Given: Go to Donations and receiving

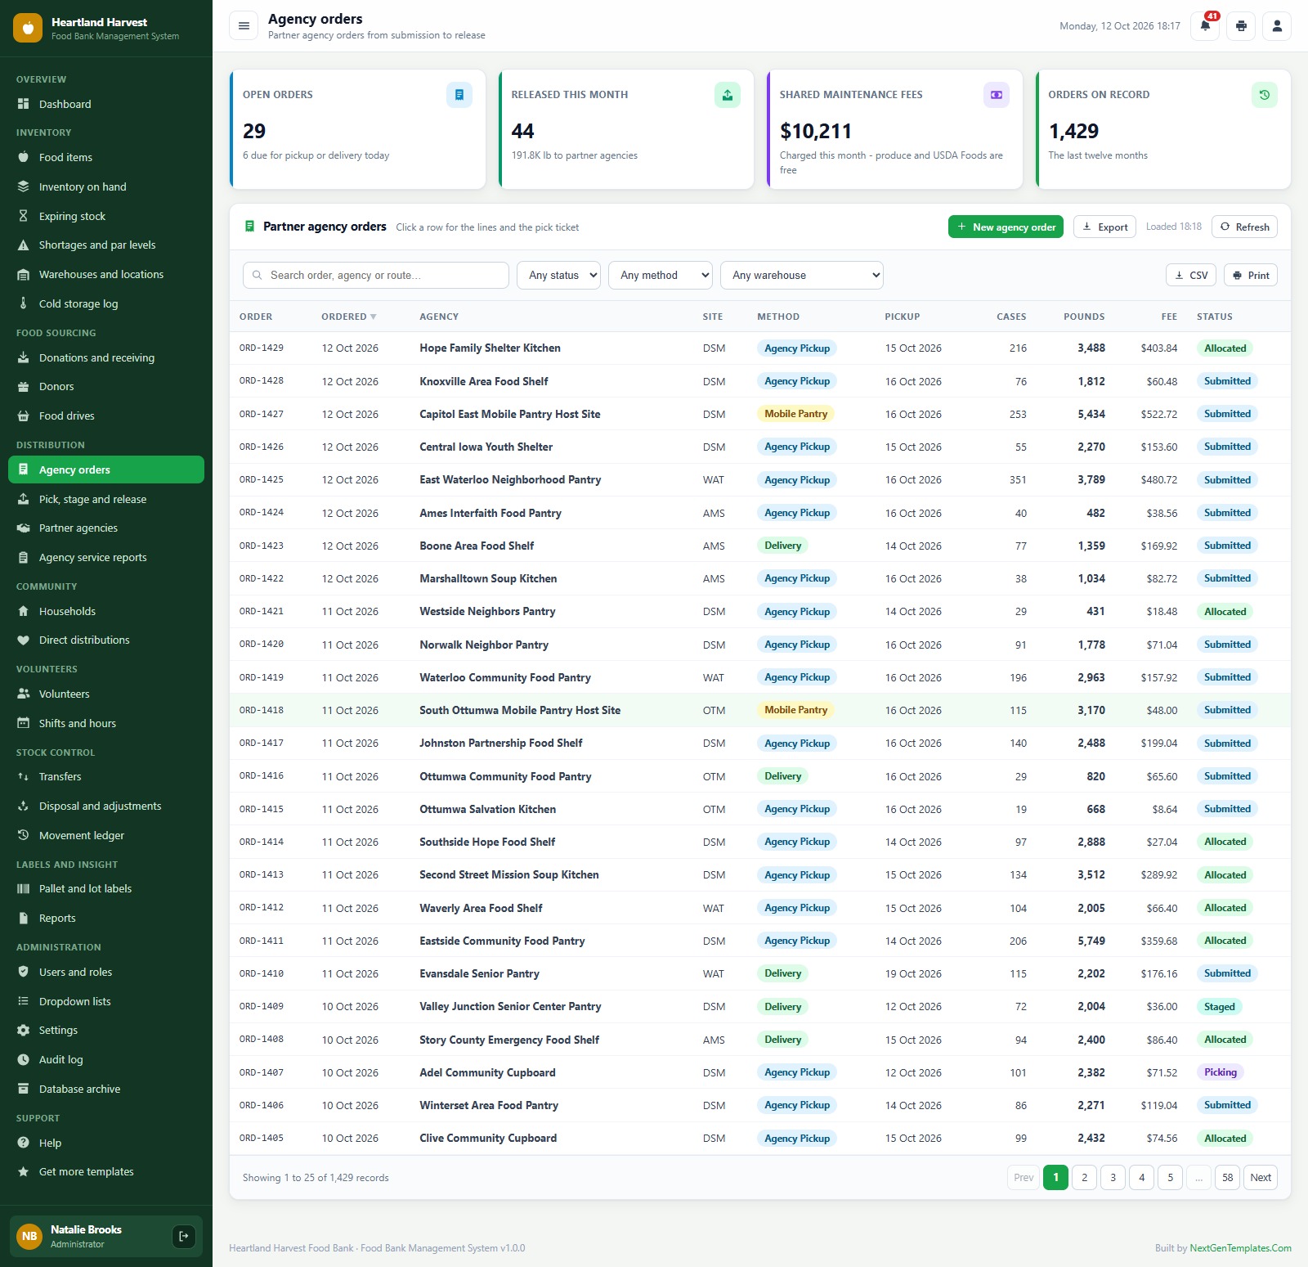Looking at the screenshot, I should 106,357.
